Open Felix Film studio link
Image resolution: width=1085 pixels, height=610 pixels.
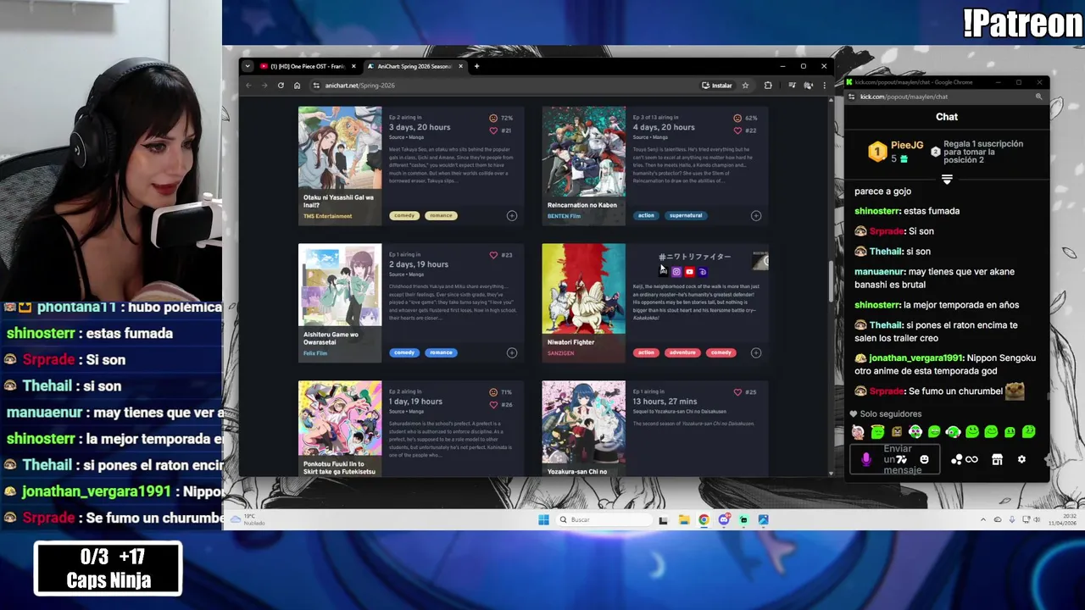(x=314, y=353)
